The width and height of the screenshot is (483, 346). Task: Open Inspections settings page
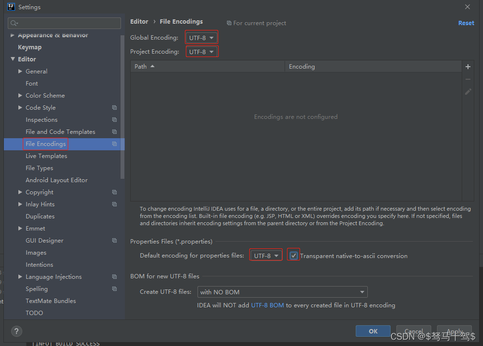tap(42, 120)
